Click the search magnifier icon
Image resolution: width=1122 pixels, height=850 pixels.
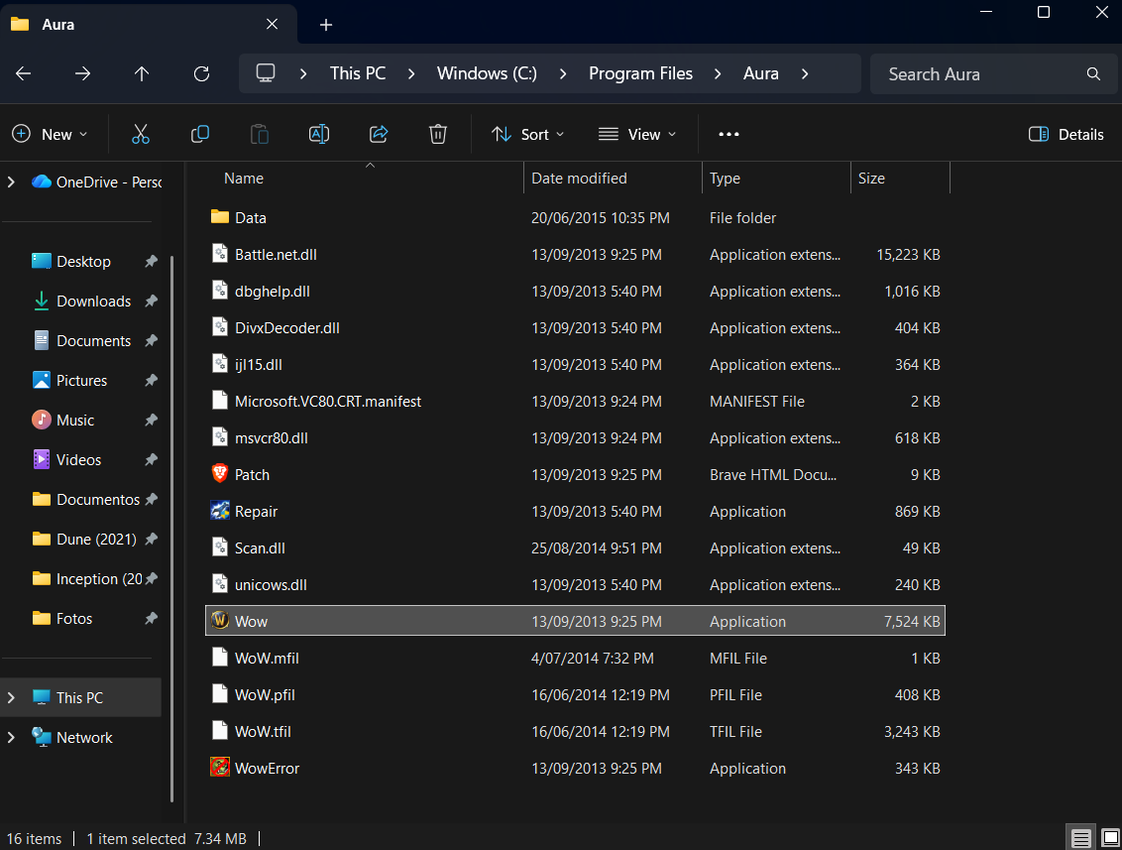click(x=1093, y=73)
